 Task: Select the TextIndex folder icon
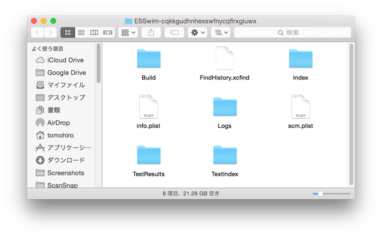click(225, 155)
